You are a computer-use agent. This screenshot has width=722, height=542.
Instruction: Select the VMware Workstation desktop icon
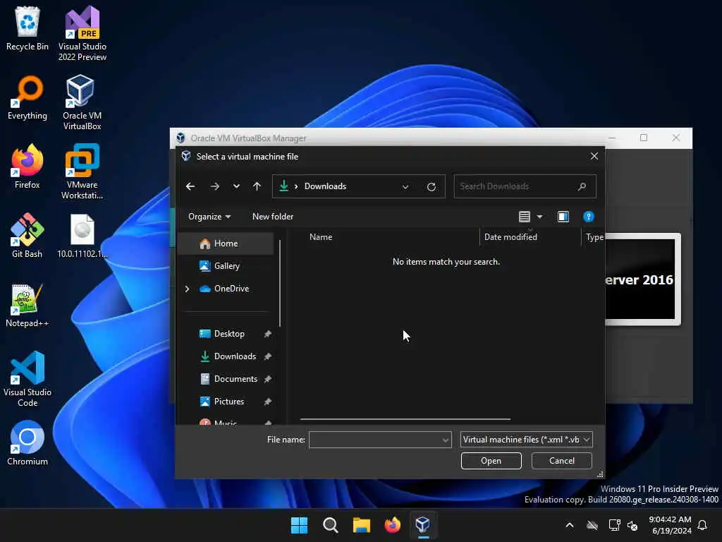coord(82,171)
